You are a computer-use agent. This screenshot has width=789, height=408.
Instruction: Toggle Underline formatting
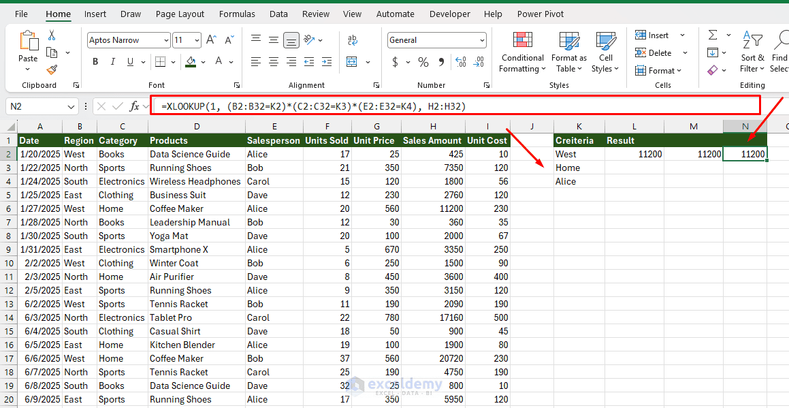130,61
